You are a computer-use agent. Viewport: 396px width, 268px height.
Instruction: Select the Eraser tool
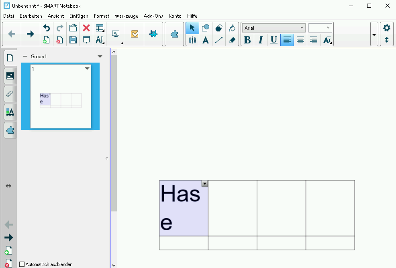[232, 40]
